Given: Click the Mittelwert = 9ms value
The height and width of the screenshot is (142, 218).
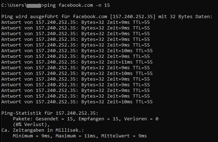Looking at the screenshot, I should coord(124,136).
